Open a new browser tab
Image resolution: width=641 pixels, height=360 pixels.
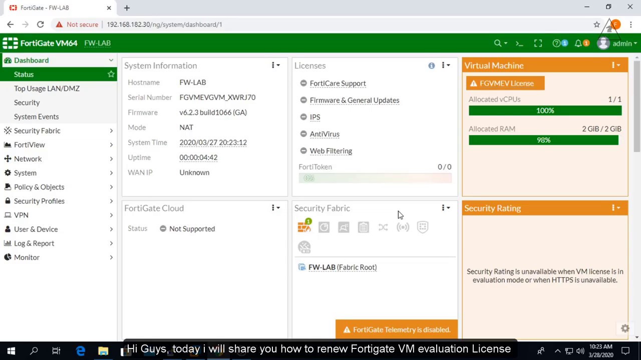[x=127, y=8]
